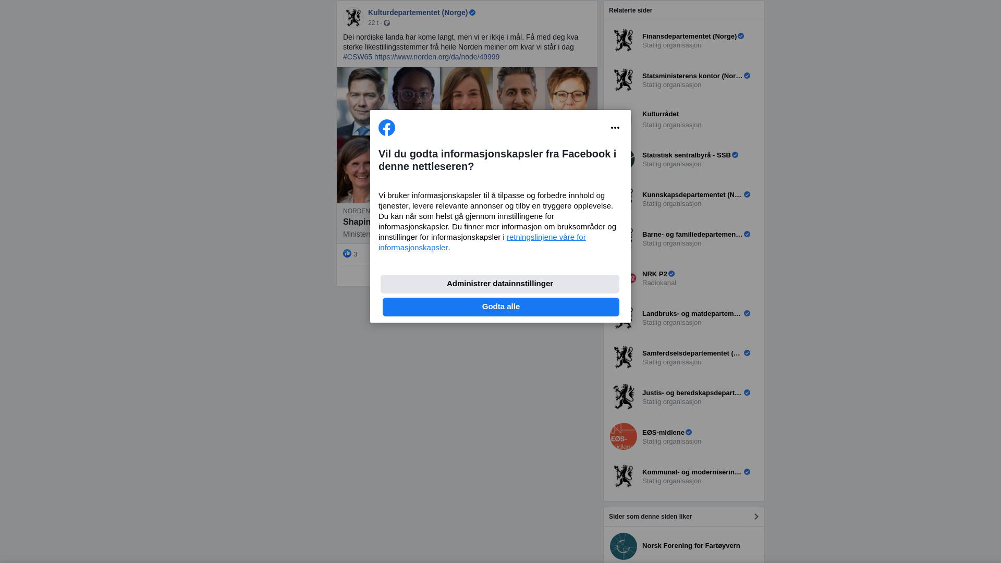
Task: Open the retningslinjene våre for informasjonskapsler link
Action: [x=482, y=242]
